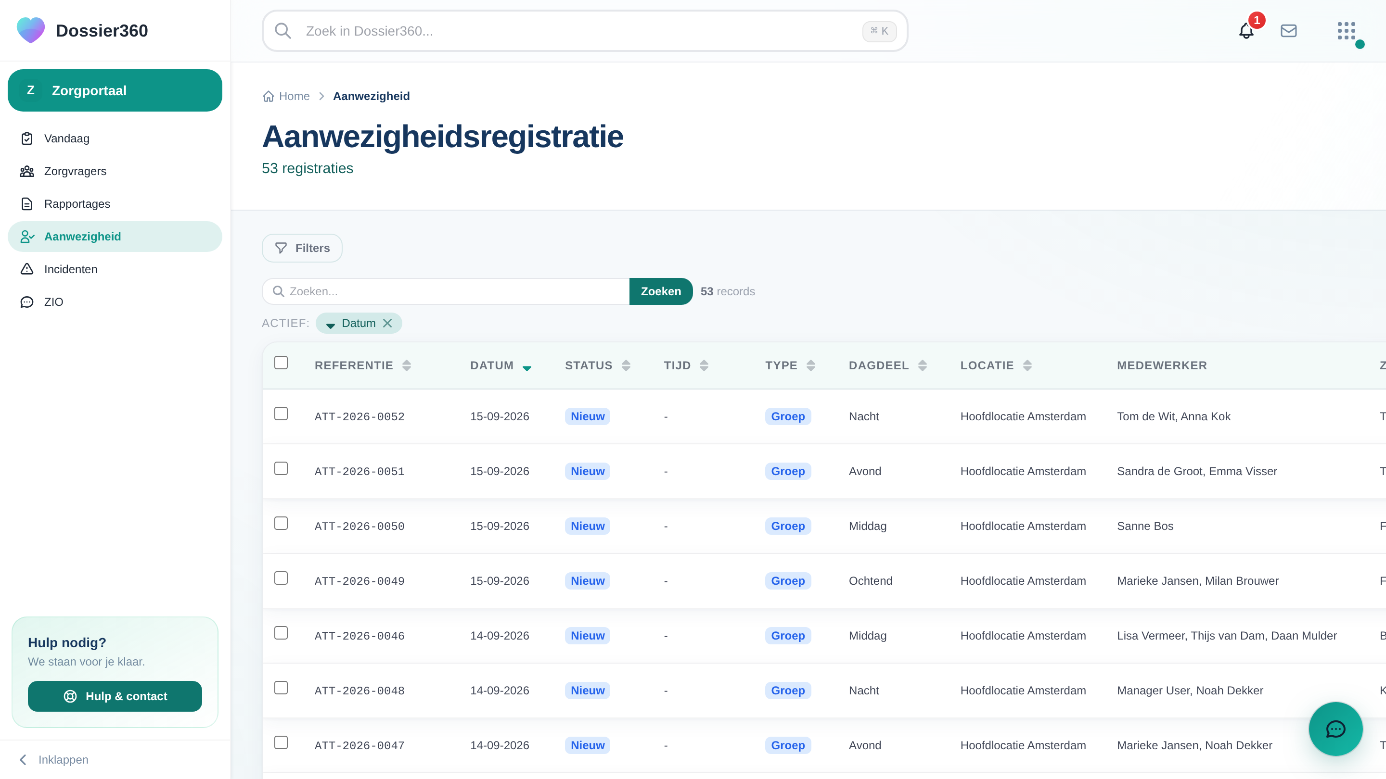Open the notifications bell

(1246, 31)
